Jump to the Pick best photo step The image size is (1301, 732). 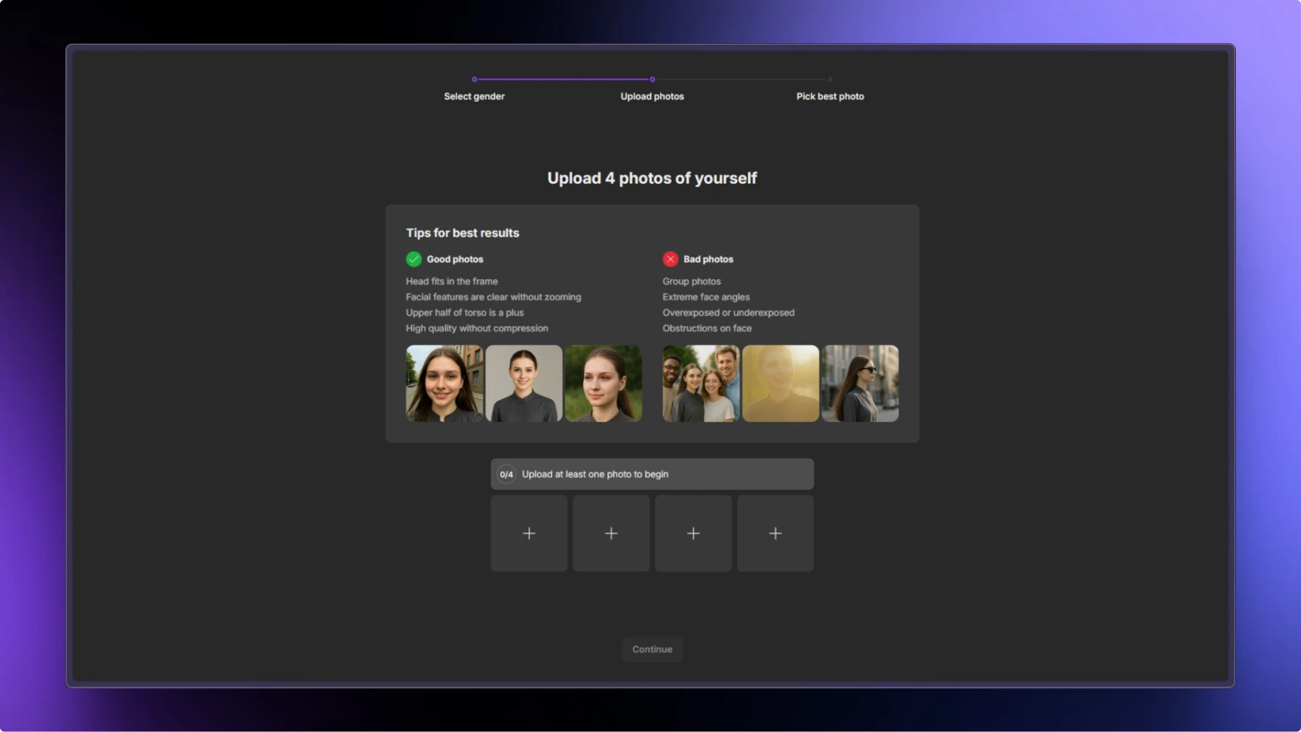830,96
